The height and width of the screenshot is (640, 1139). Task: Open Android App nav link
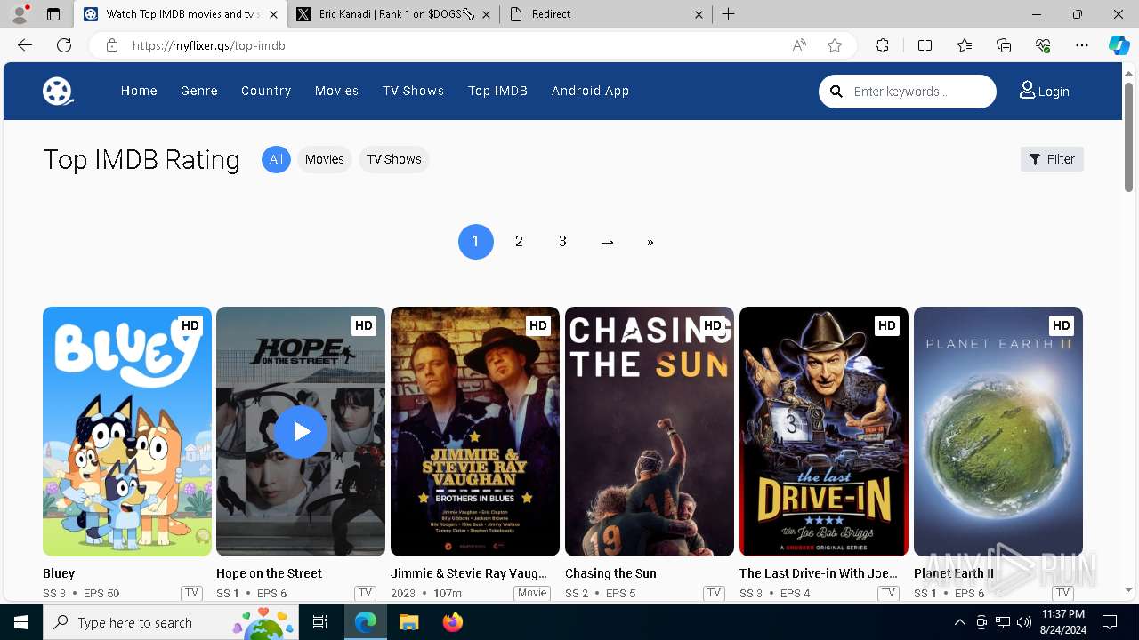pos(590,91)
